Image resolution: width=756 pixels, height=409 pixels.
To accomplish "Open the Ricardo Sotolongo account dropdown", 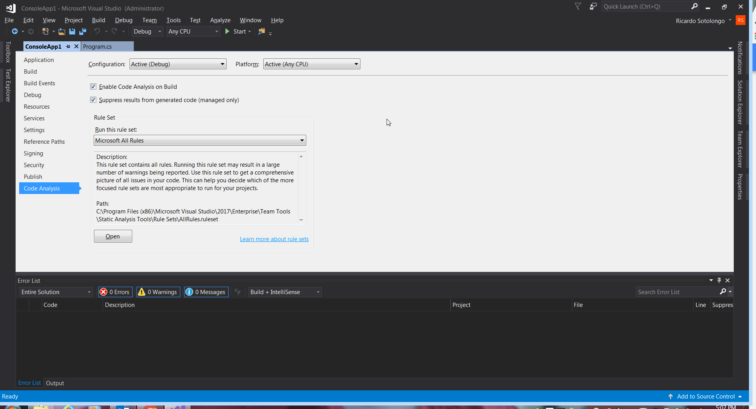I will [x=704, y=21].
